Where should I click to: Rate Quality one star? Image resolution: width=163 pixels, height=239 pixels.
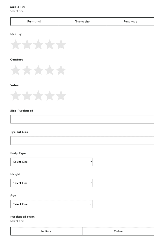click(15, 45)
